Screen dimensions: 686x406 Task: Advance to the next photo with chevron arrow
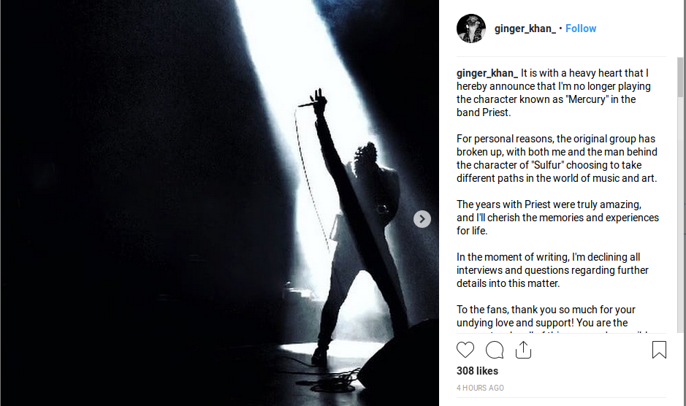pyautogui.click(x=422, y=219)
